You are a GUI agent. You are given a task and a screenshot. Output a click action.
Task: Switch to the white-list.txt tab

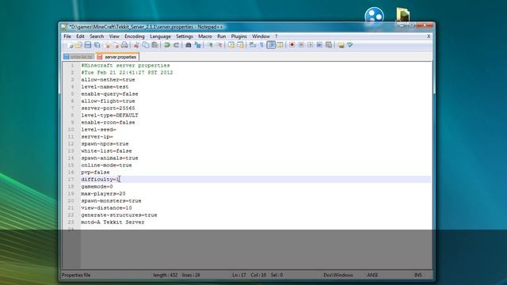(x=78, y=57)
